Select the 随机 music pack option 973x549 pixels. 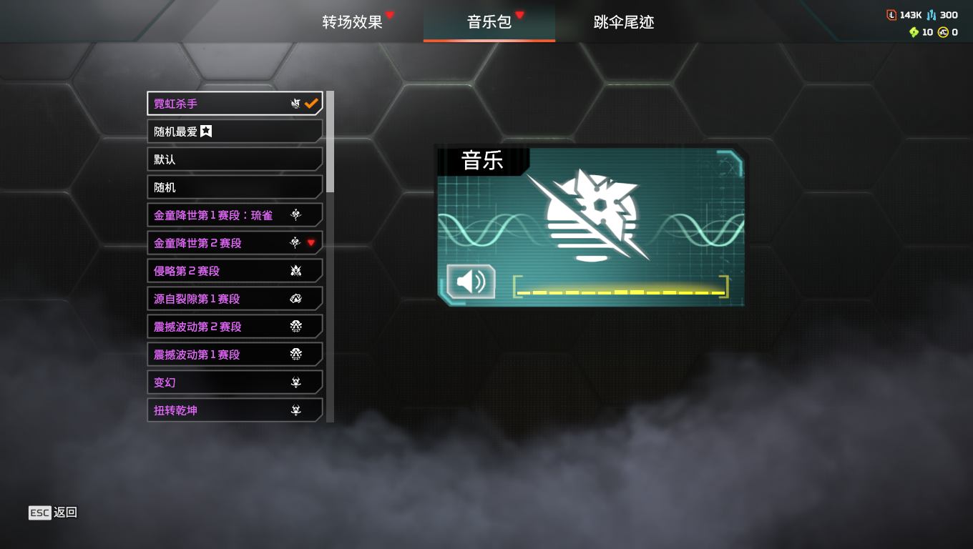point(235,187)
